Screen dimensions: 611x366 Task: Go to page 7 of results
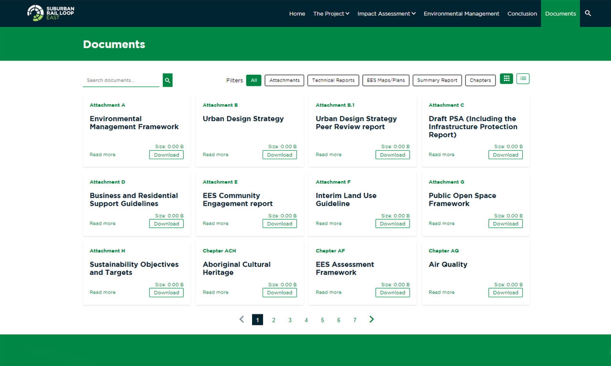(355, 320)
